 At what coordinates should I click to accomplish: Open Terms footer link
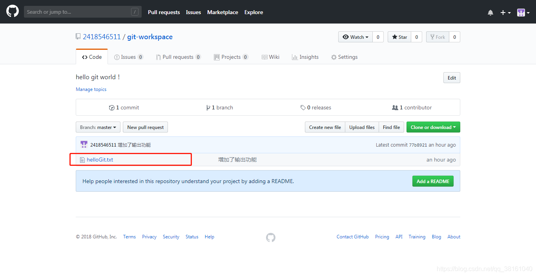(129, 237)
